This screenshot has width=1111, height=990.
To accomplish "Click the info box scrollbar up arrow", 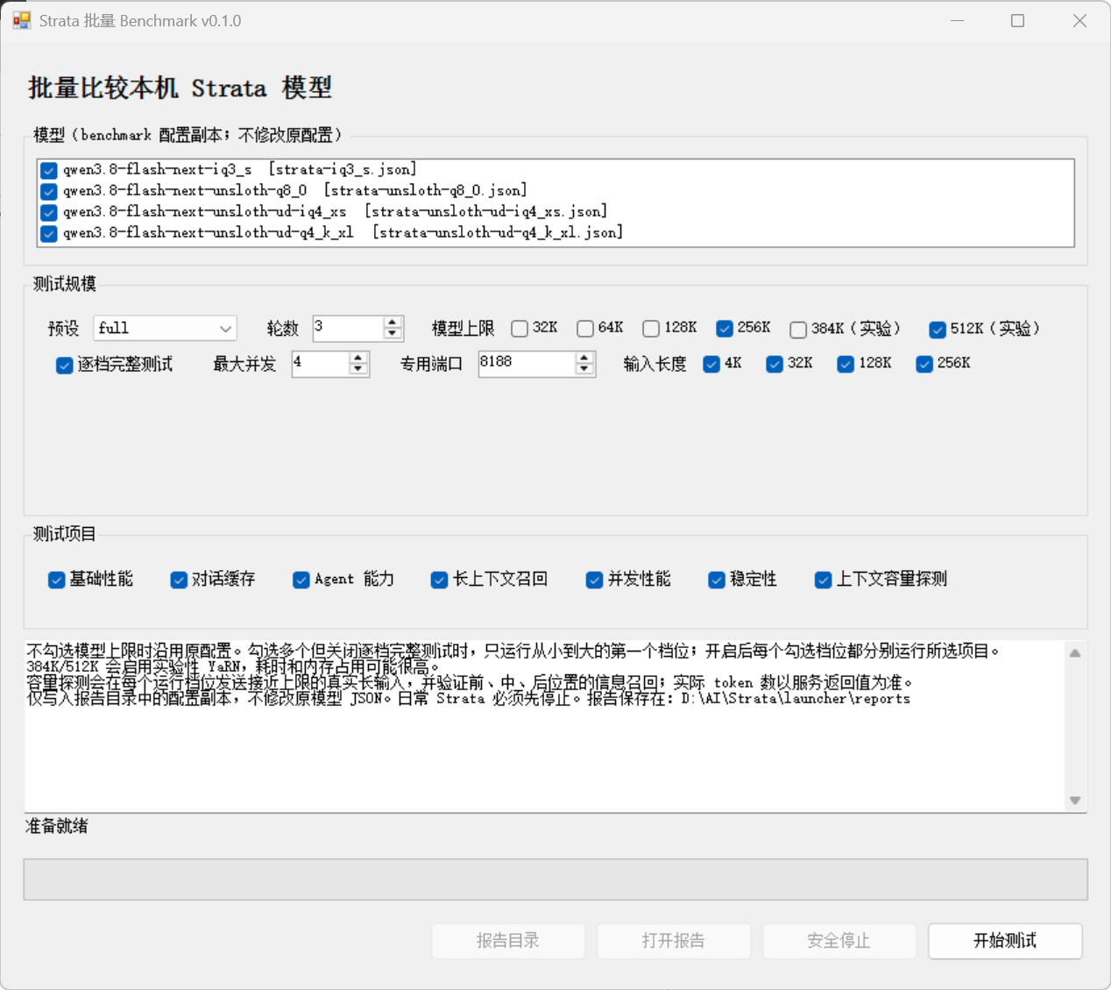I will [x=1075, y=653].
